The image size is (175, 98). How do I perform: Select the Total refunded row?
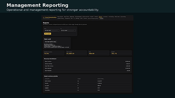[88, 71]
